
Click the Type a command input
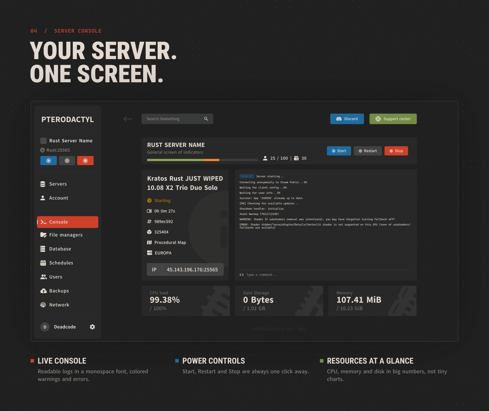pyautogui.click(x=326, y=275)
